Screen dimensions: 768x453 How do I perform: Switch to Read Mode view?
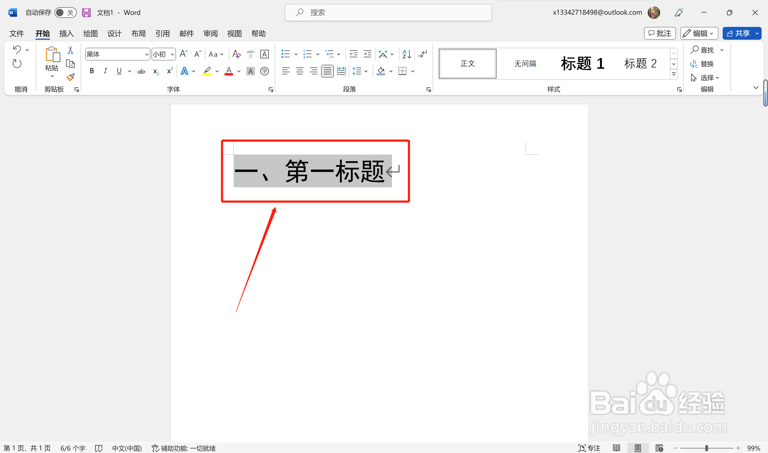[617, 448]
